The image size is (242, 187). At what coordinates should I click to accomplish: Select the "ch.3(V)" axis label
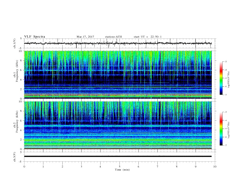tap(15, 157)
